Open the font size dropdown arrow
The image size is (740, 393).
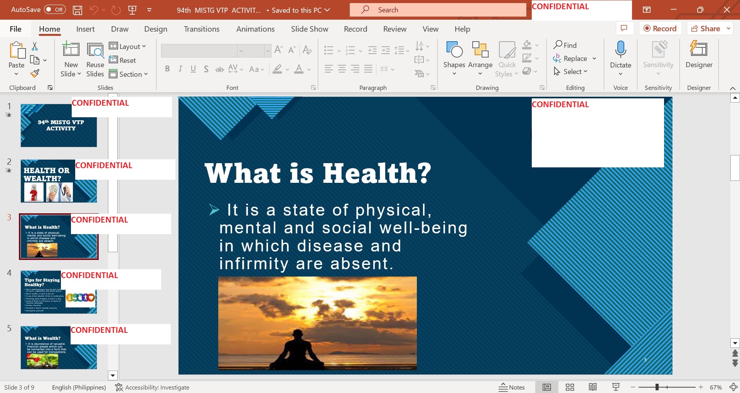click(x=268, y=51)
